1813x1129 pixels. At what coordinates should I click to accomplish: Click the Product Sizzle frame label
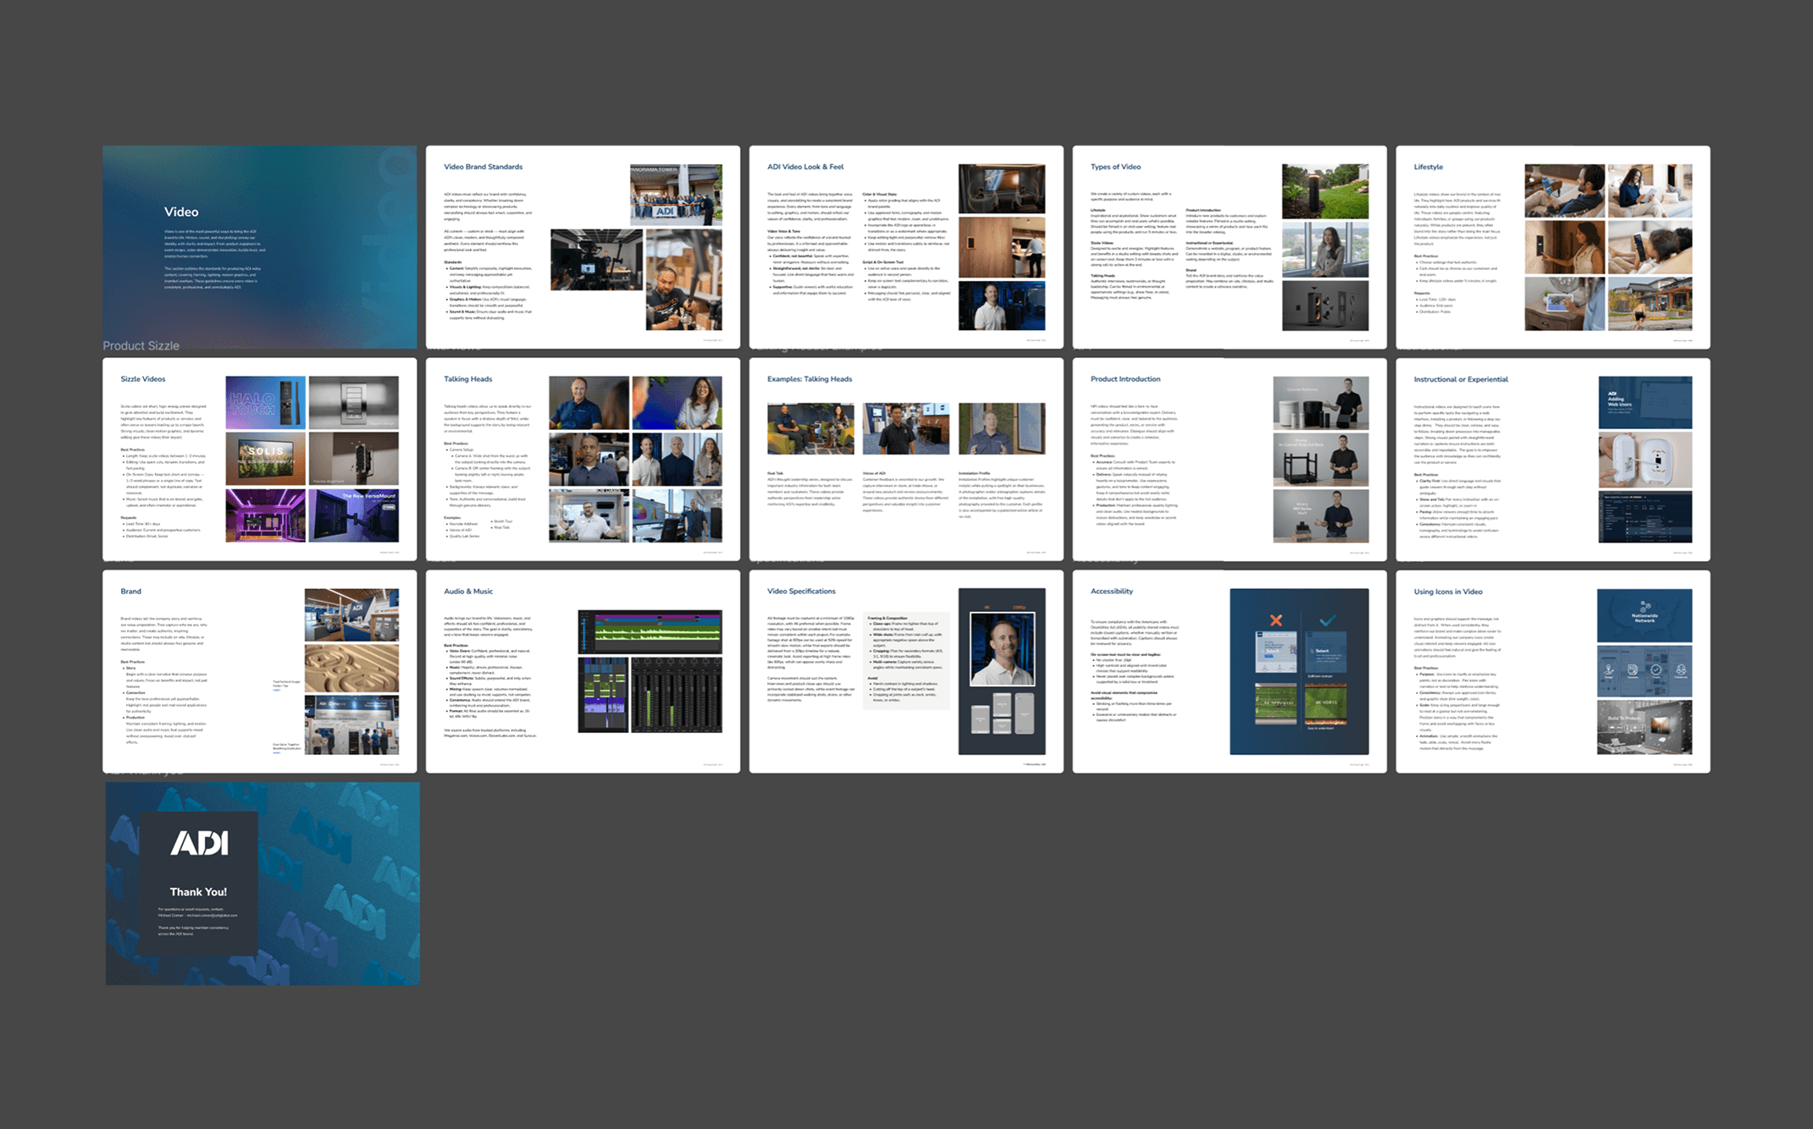(x=141, y=345)
